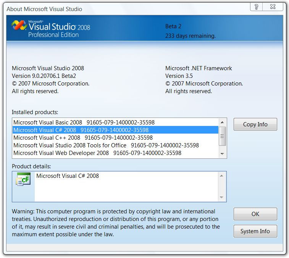The width and height of the screenshot is (289, 258).
Task: Click the product details scroll up arrow
Action: tap(222, 176)
